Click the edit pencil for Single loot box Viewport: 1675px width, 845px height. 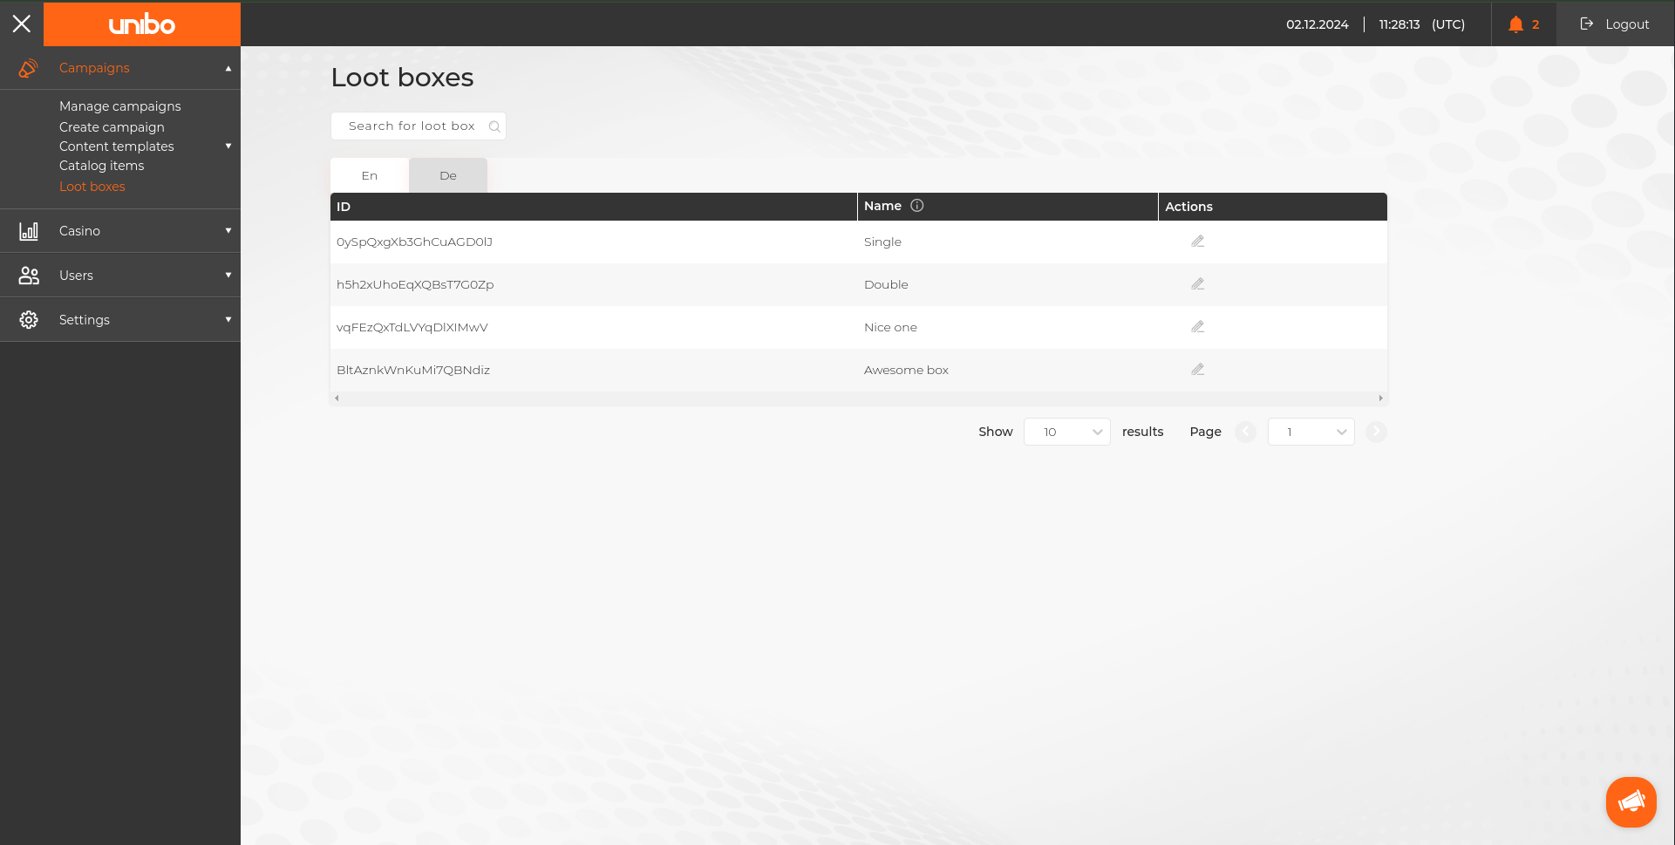pos(1197,242)
